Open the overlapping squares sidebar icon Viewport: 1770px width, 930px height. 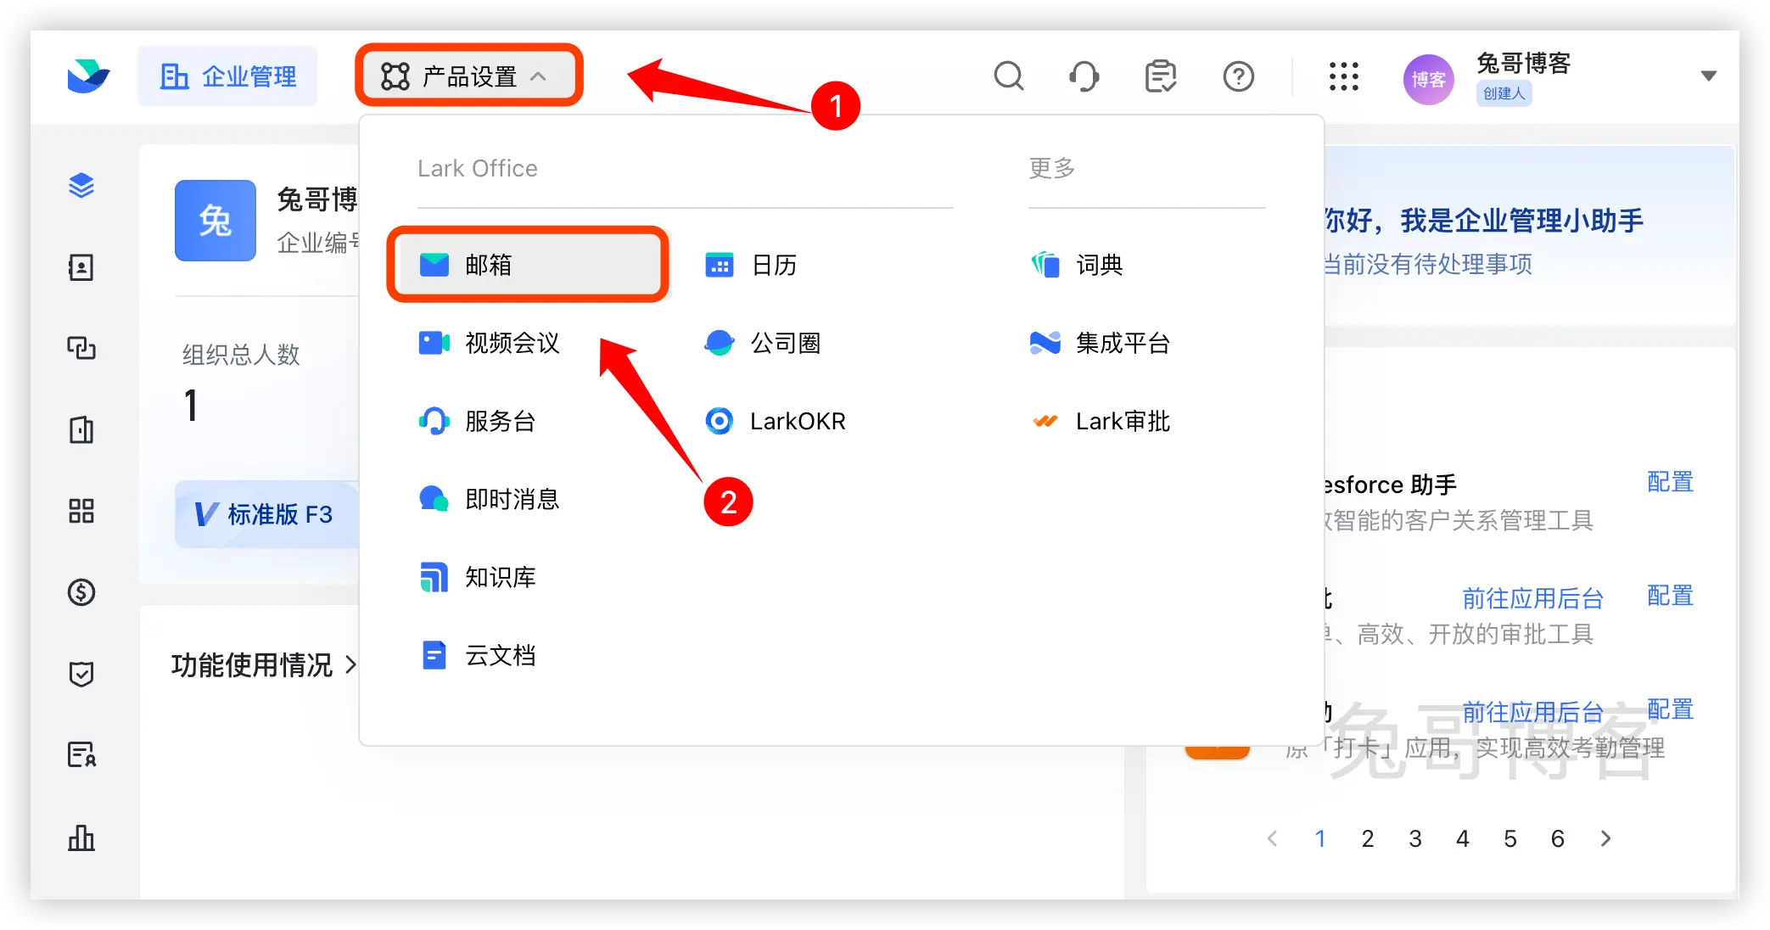tap(81, 348)
